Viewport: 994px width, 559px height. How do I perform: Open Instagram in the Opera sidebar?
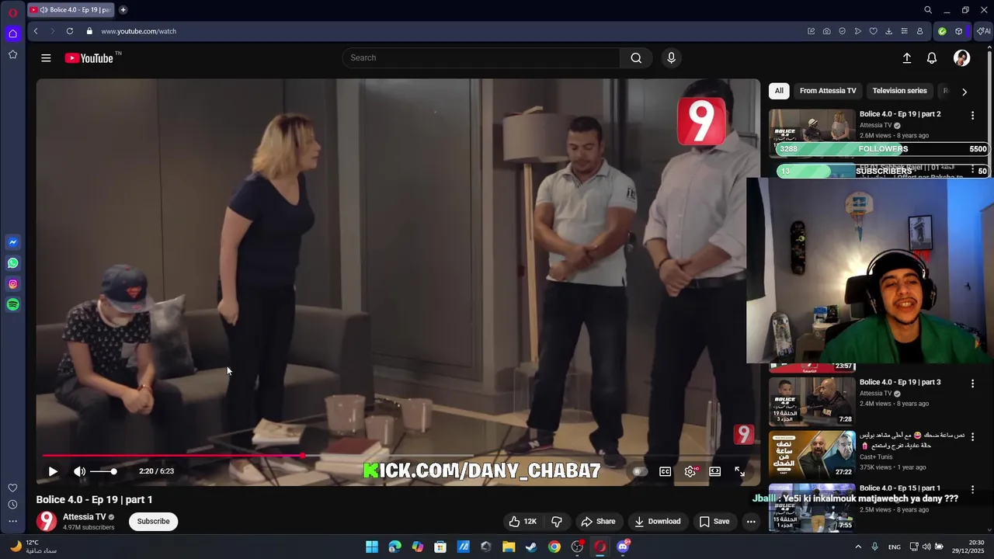(x=12, y=284)
